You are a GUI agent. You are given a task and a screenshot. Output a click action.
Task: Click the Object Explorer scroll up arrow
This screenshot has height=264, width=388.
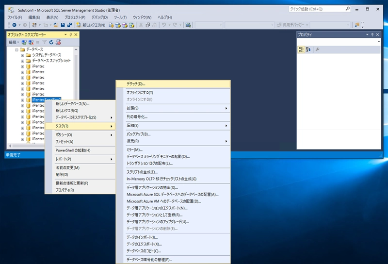click(x=76, y=49)
